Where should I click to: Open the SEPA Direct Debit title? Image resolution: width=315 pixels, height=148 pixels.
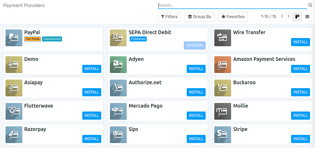click(150, 32)
